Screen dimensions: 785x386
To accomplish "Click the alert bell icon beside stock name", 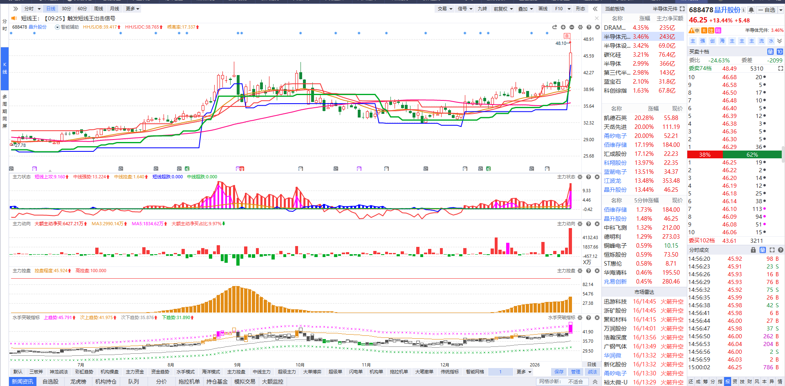I will pos(751,10).
